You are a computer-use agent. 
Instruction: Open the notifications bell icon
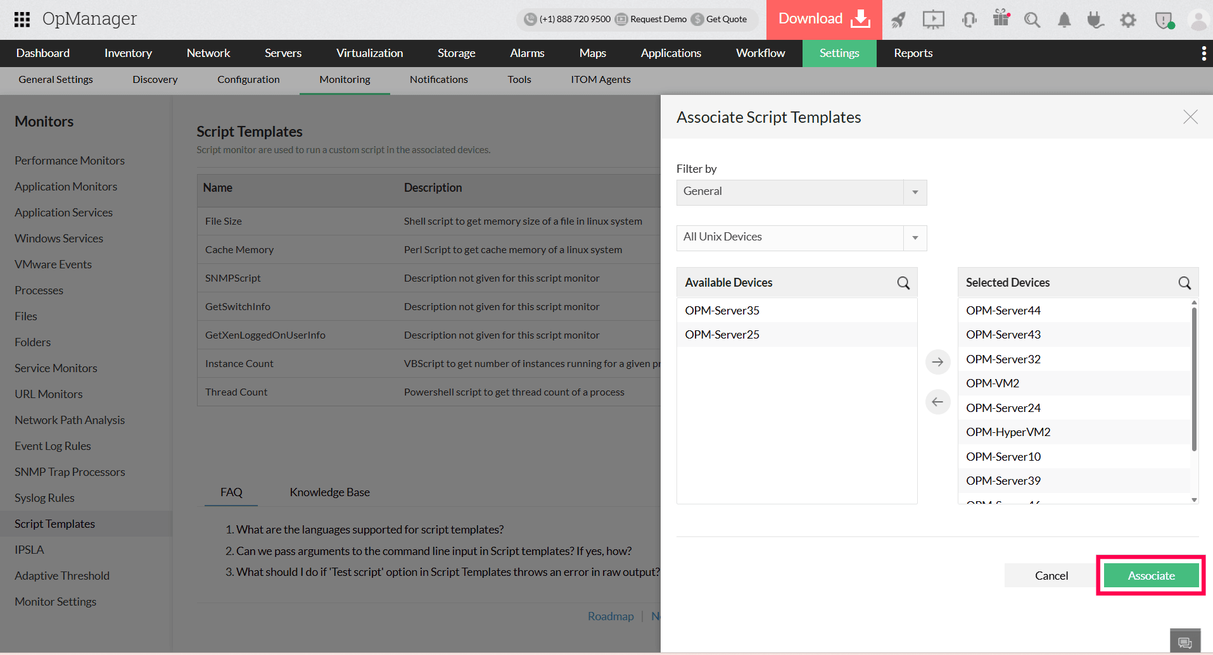click(1064, 20)
